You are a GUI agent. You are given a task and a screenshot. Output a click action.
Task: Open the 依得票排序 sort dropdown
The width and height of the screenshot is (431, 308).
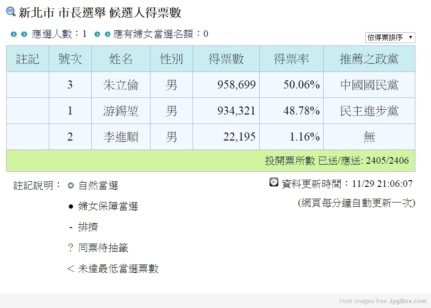click(390, 37)
